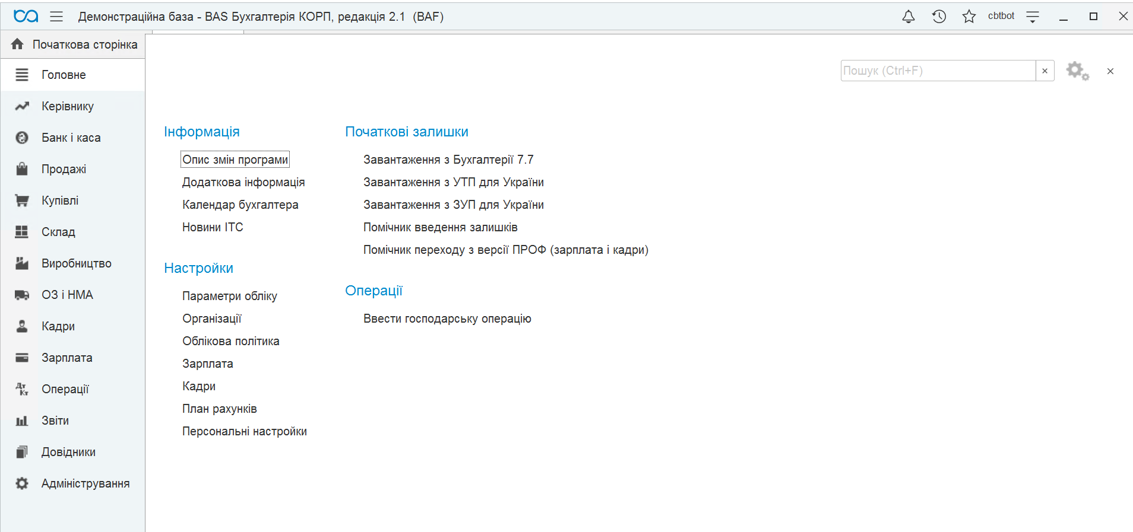
Task: Click the Початкові залишки group heading
Action: [x=407, y=132]
